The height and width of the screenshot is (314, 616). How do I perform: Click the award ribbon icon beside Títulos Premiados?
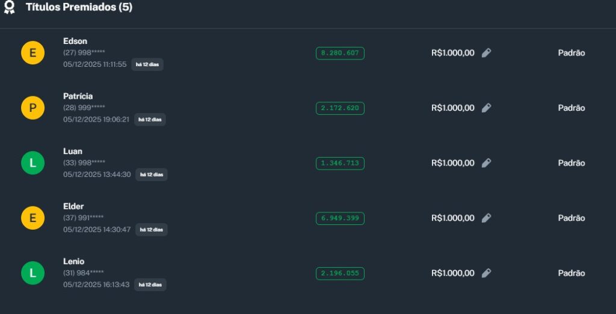click(x=9, y=7)
